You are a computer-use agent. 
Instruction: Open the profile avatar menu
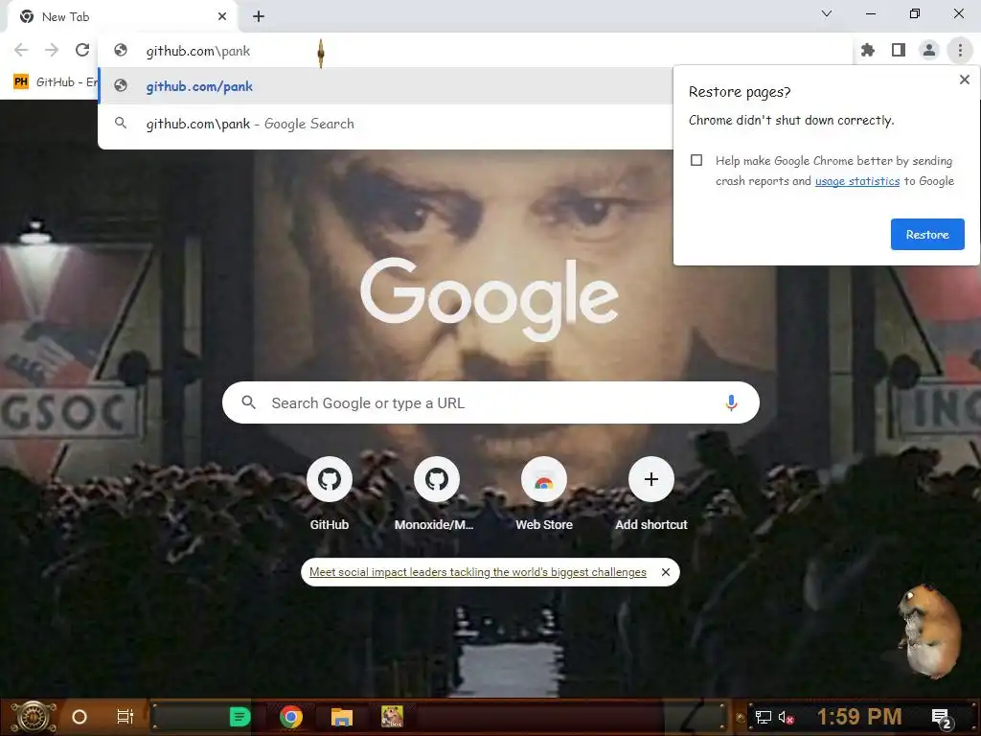[x=929, y=50]
